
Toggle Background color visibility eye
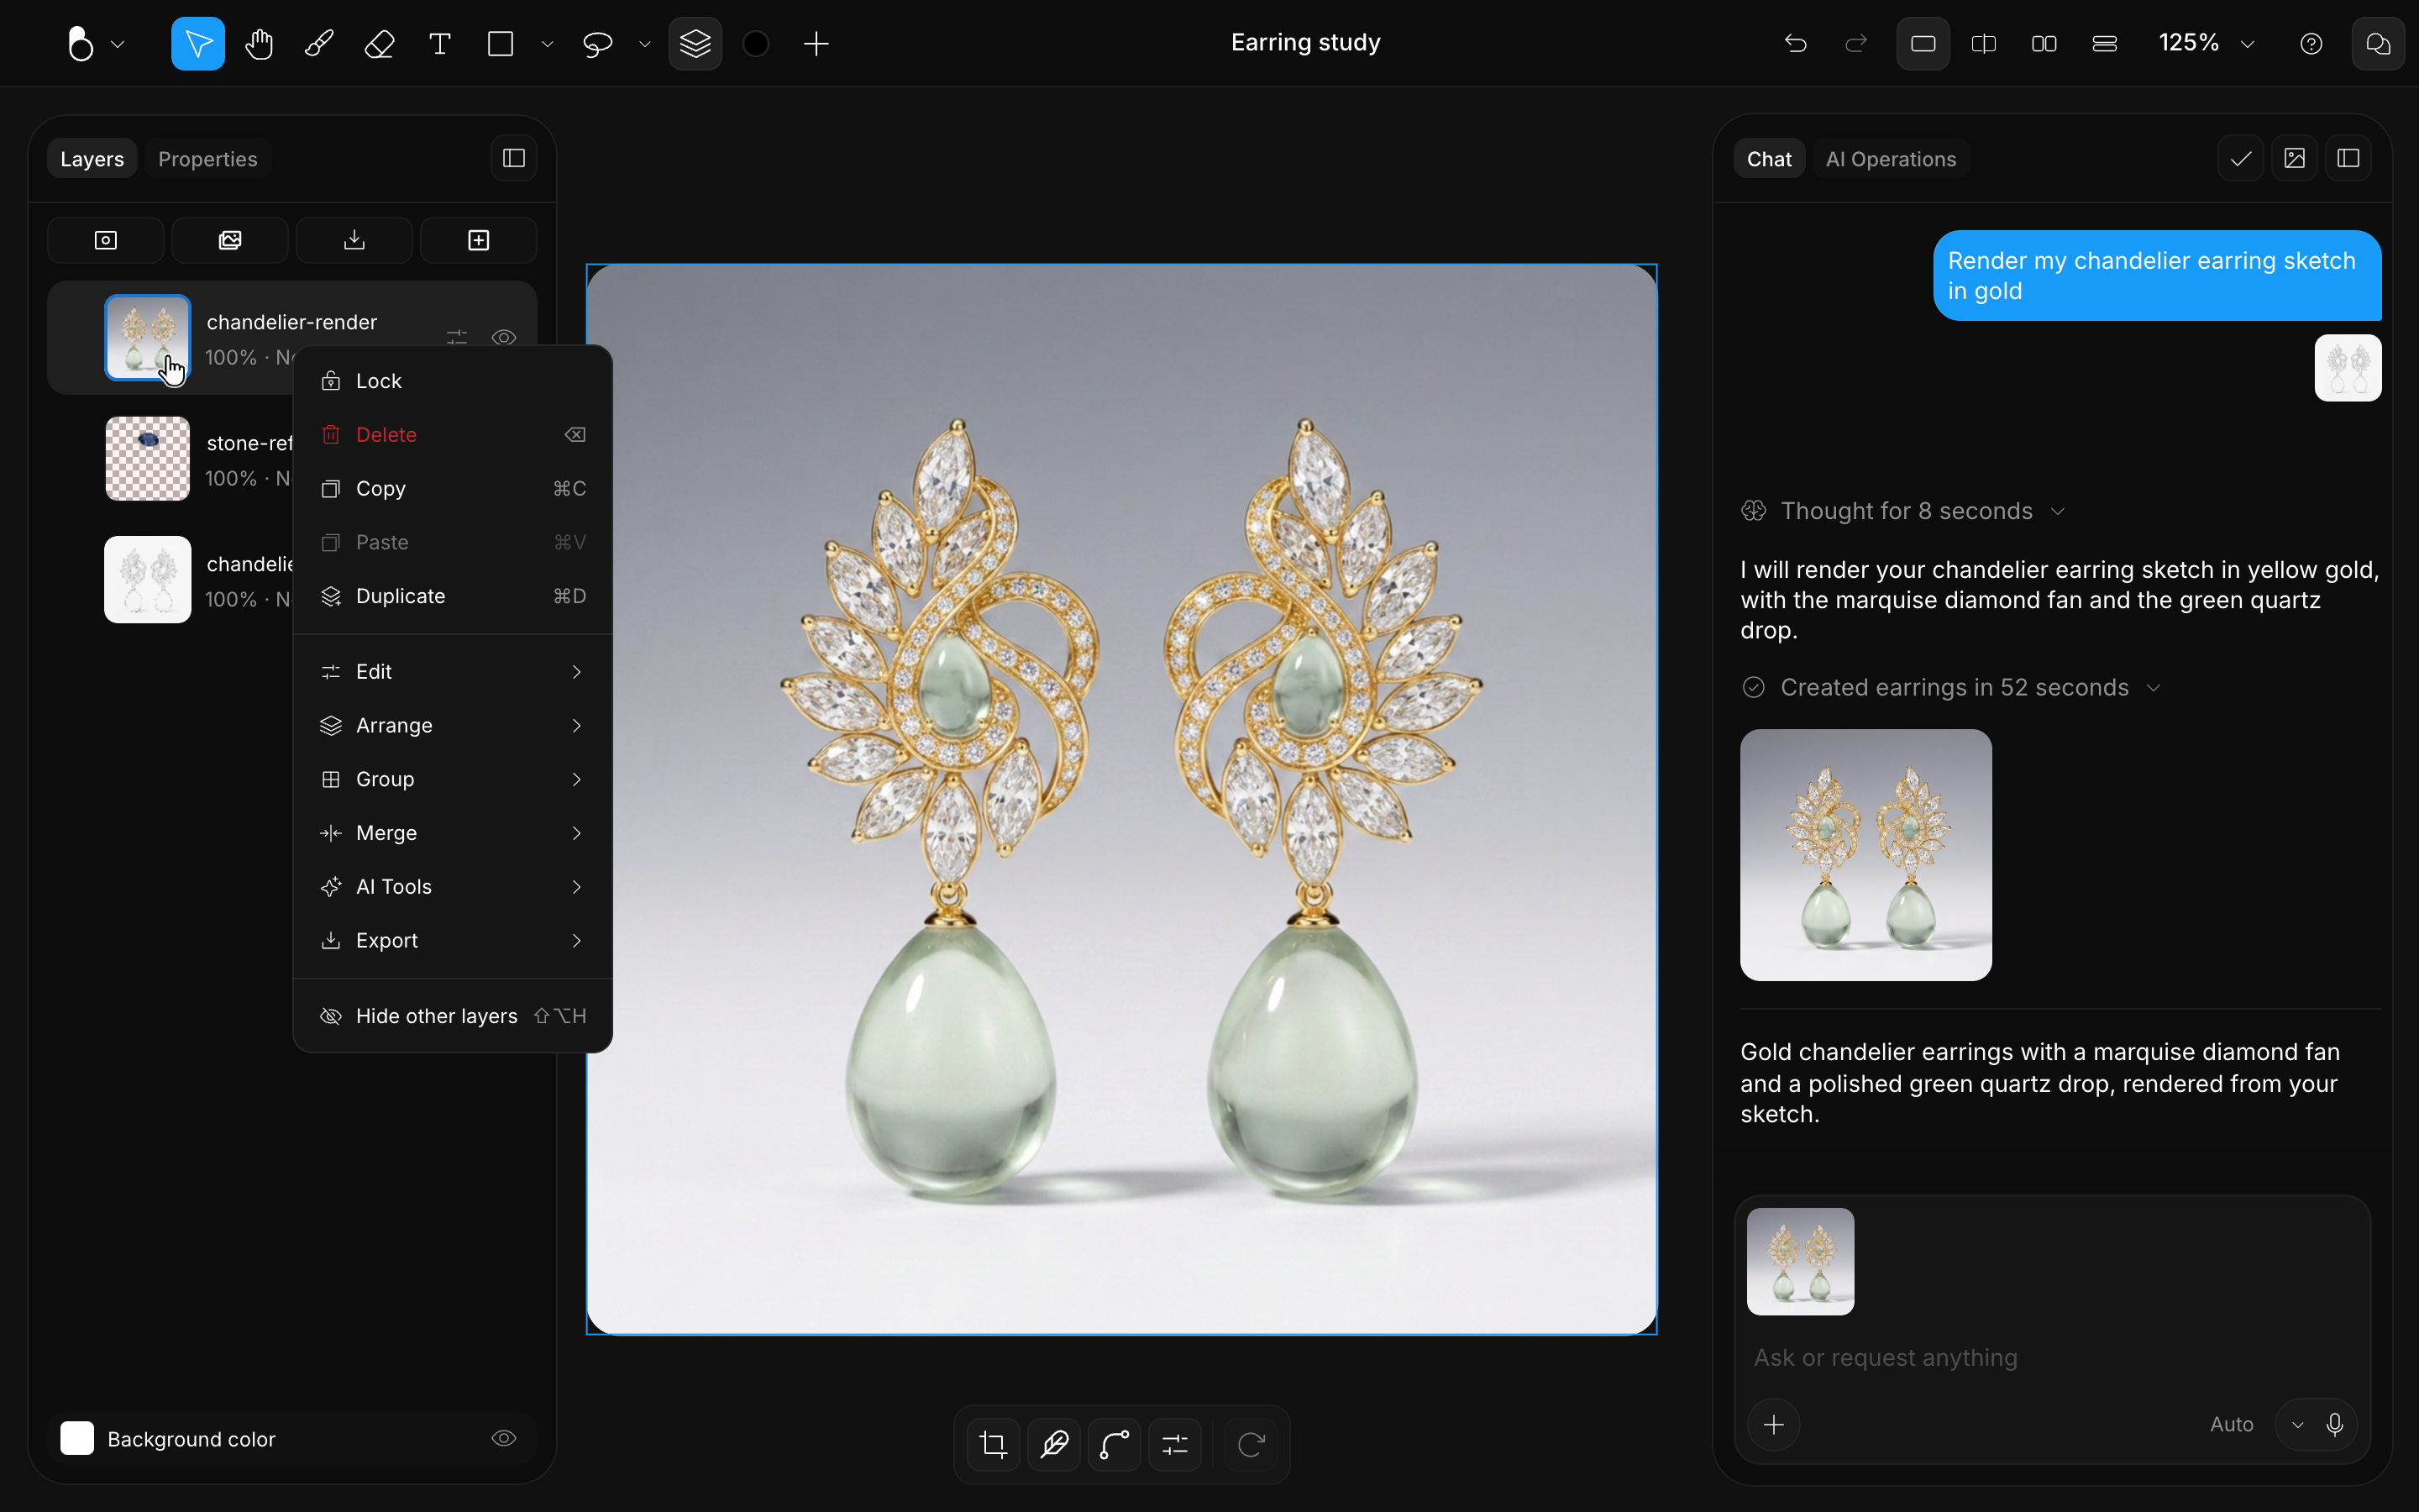click(x=504, y=1438)
